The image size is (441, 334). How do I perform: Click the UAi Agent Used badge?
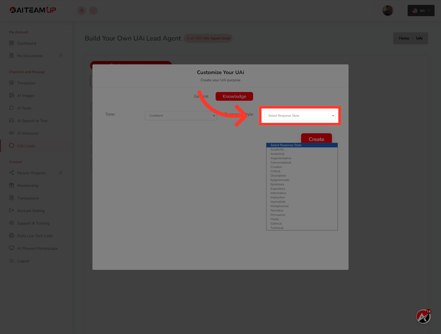tap(208, 38)
